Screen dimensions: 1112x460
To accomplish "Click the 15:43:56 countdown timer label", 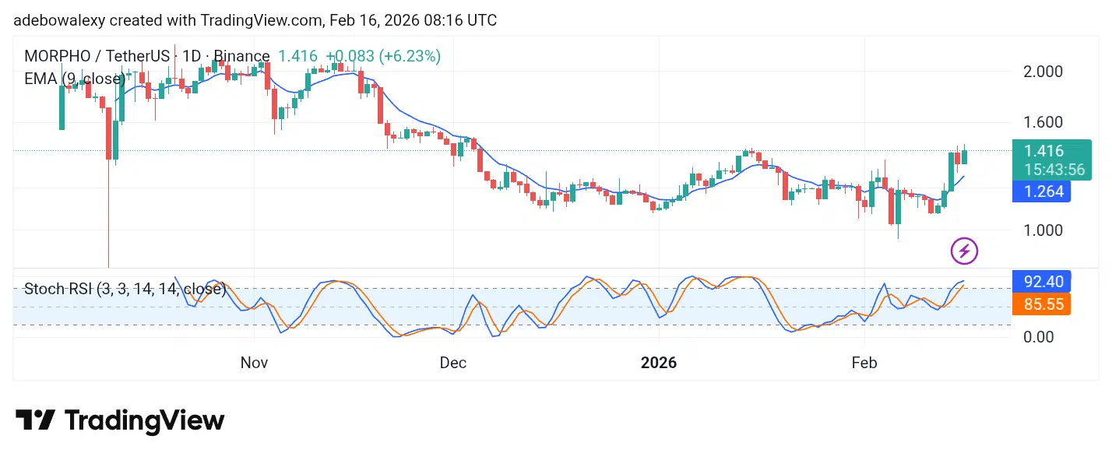I will coord(1054,170).
